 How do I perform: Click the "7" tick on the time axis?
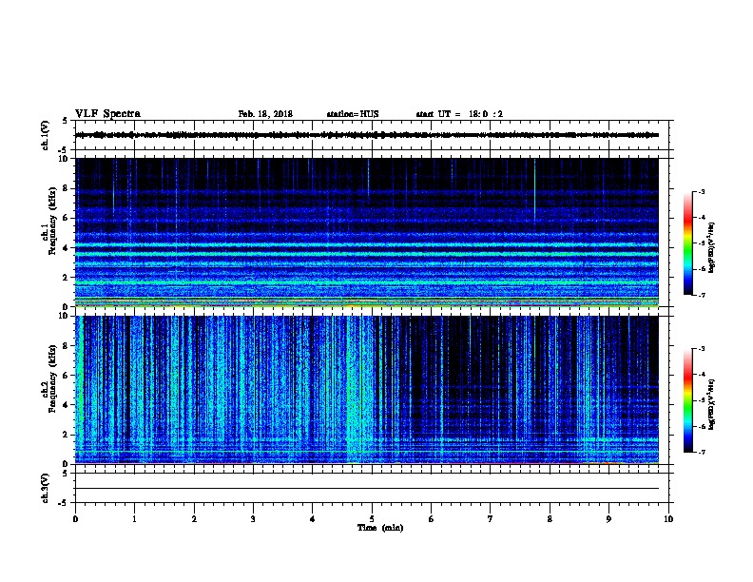tap(491, 518)
